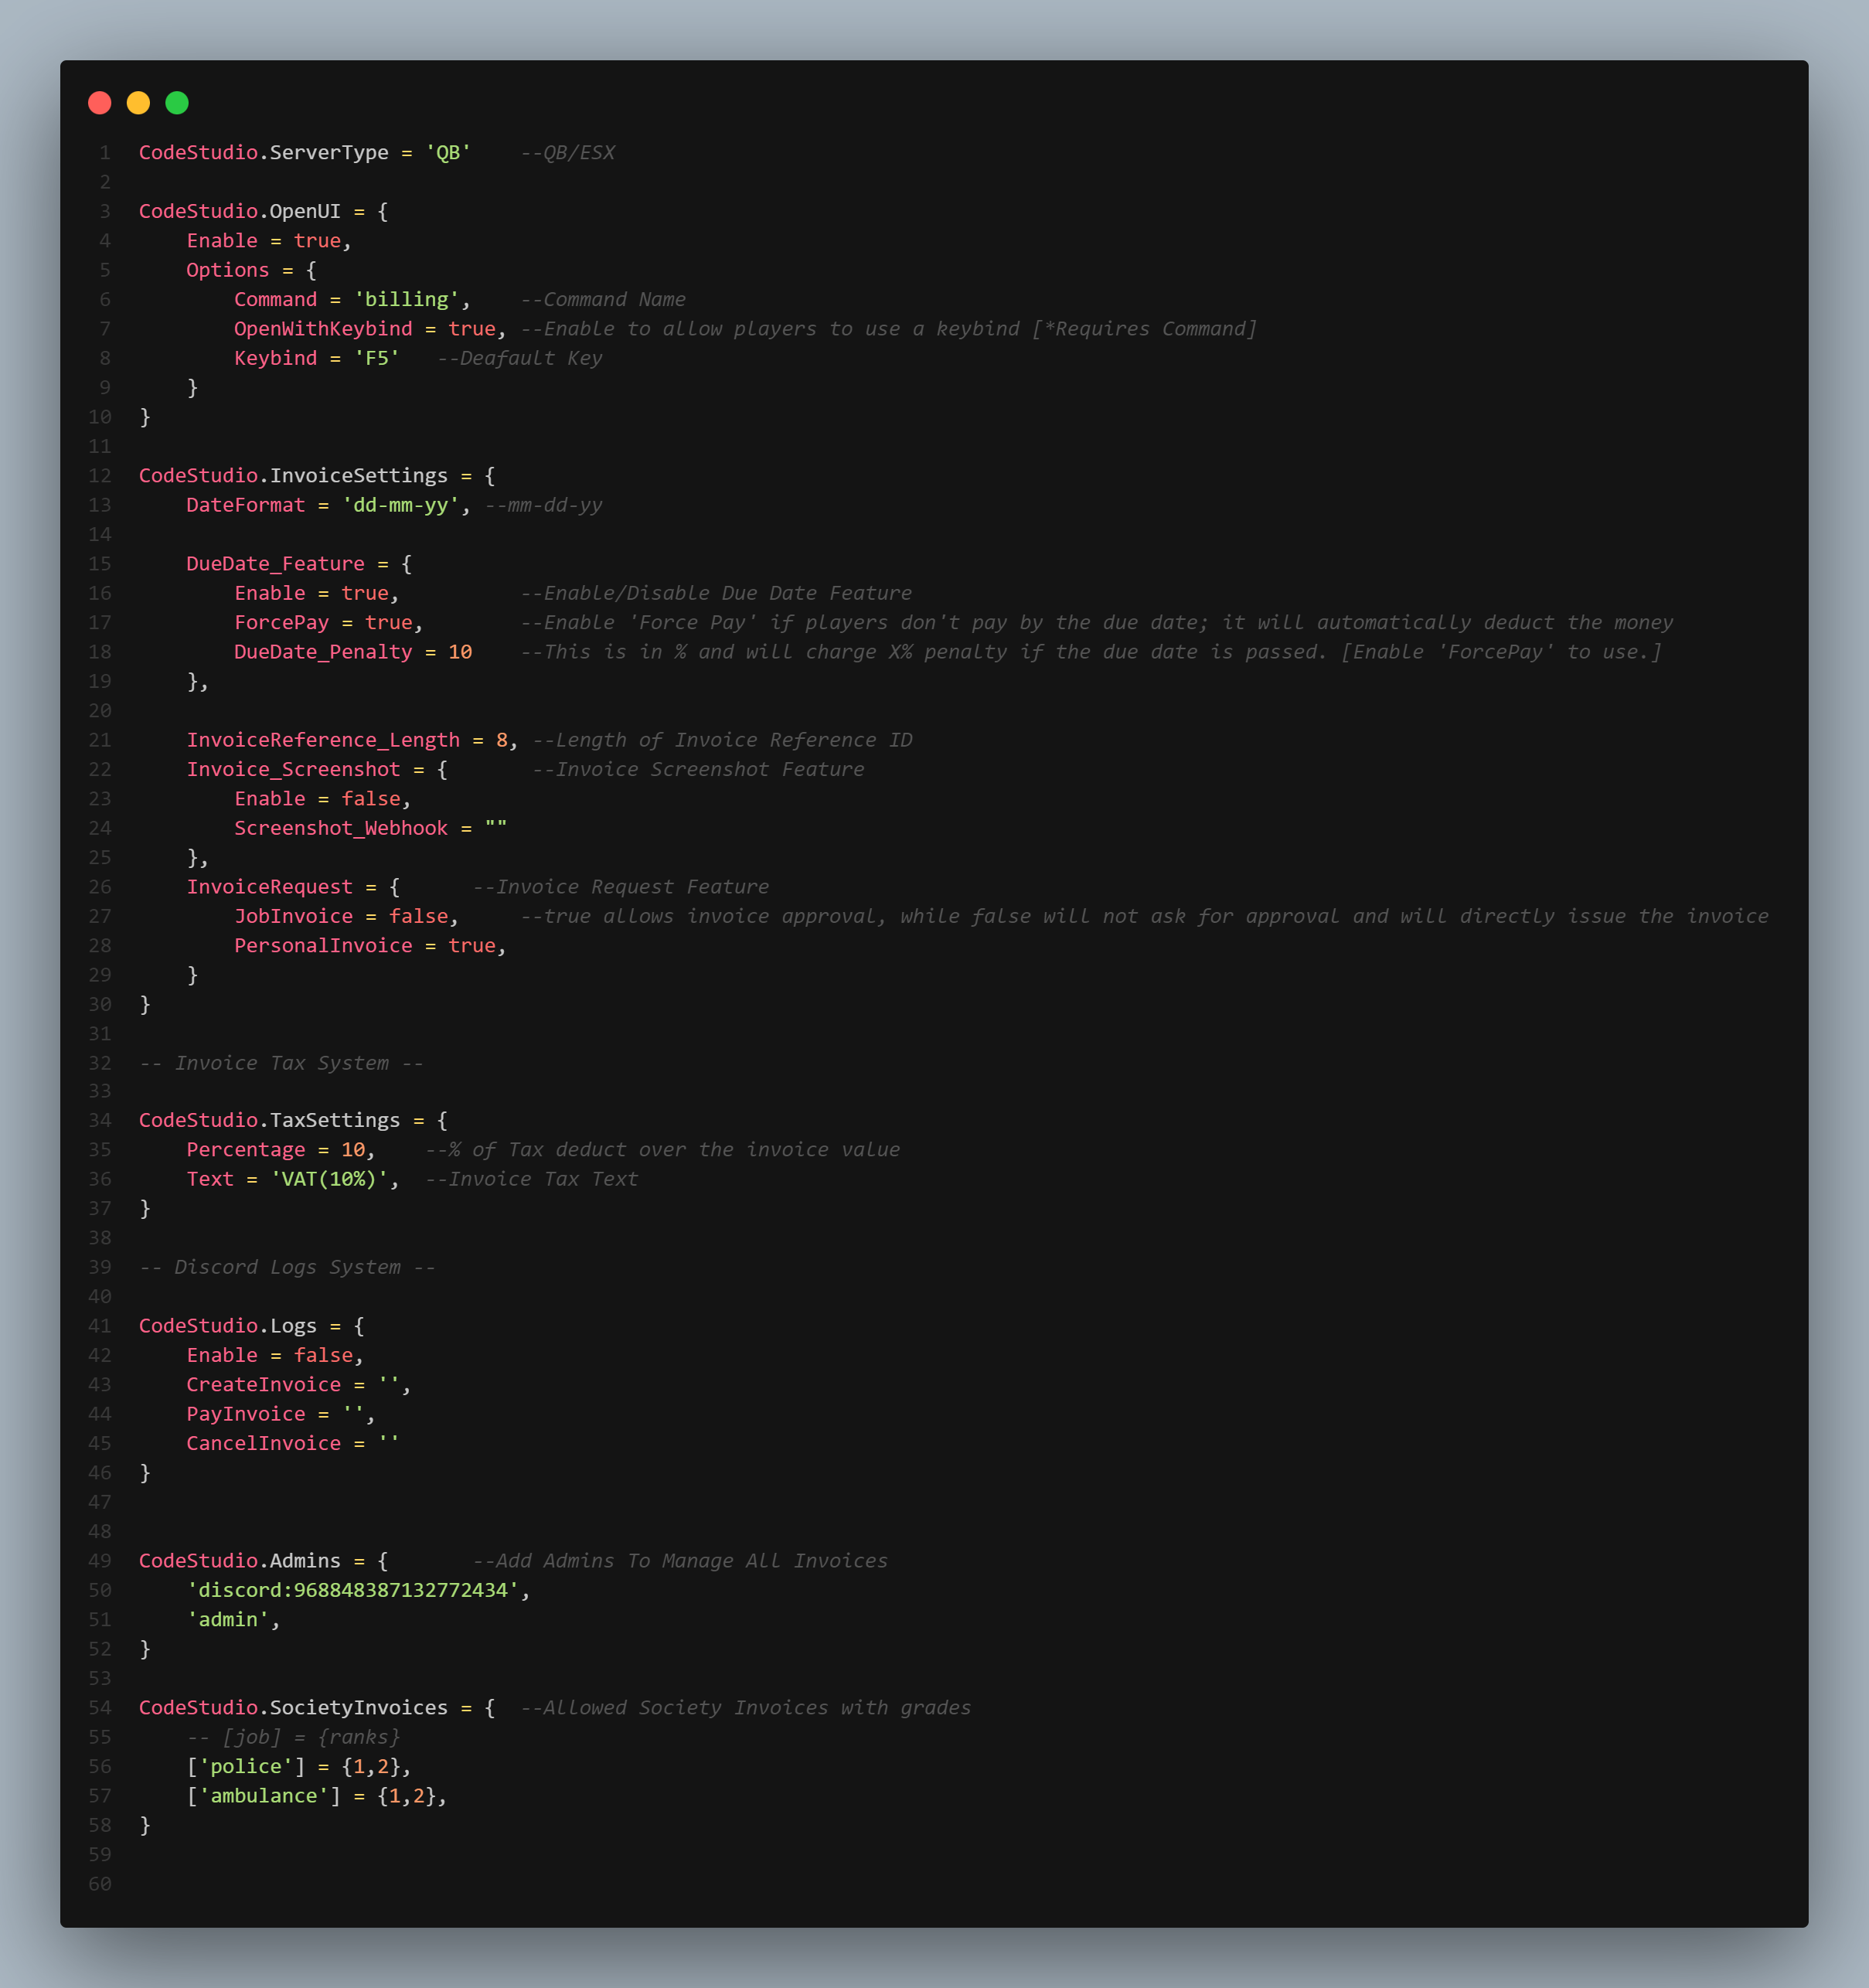
Task: Click the red close traffic light
Action: click(100, 102)
